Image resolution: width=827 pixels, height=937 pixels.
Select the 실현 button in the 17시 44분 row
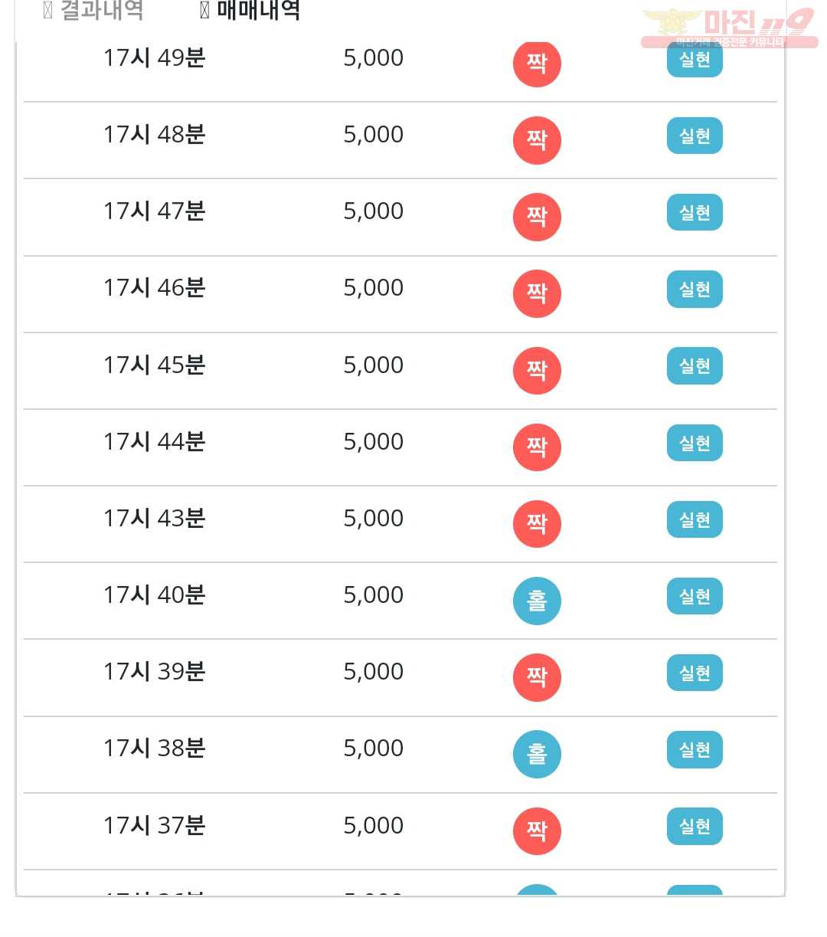pos(695,443)
